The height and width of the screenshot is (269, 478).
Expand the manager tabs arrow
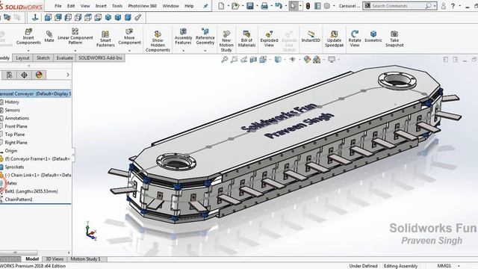tap(68, 75)
